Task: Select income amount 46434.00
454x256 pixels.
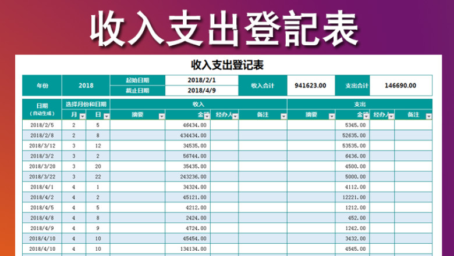Action: (187, 125)
